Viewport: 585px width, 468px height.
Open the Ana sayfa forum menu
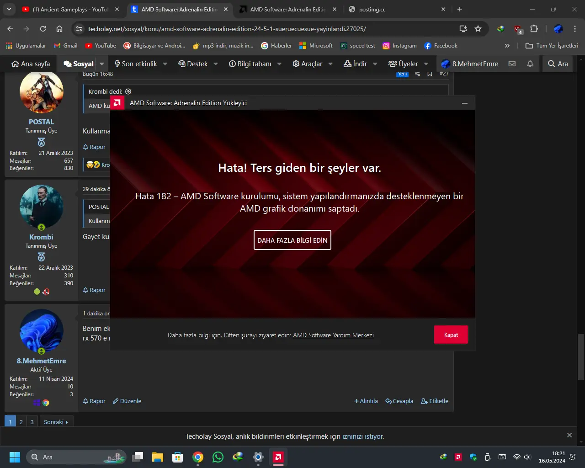pyautogui.click(x=31, y=64)
